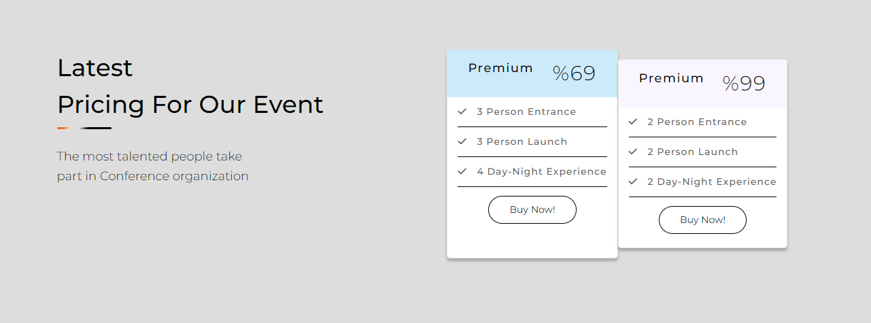Click the 3 Person Launch feature text
871x323 pixels.
522,141
